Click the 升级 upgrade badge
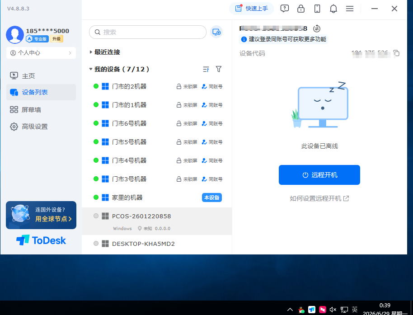 [56, 39]
